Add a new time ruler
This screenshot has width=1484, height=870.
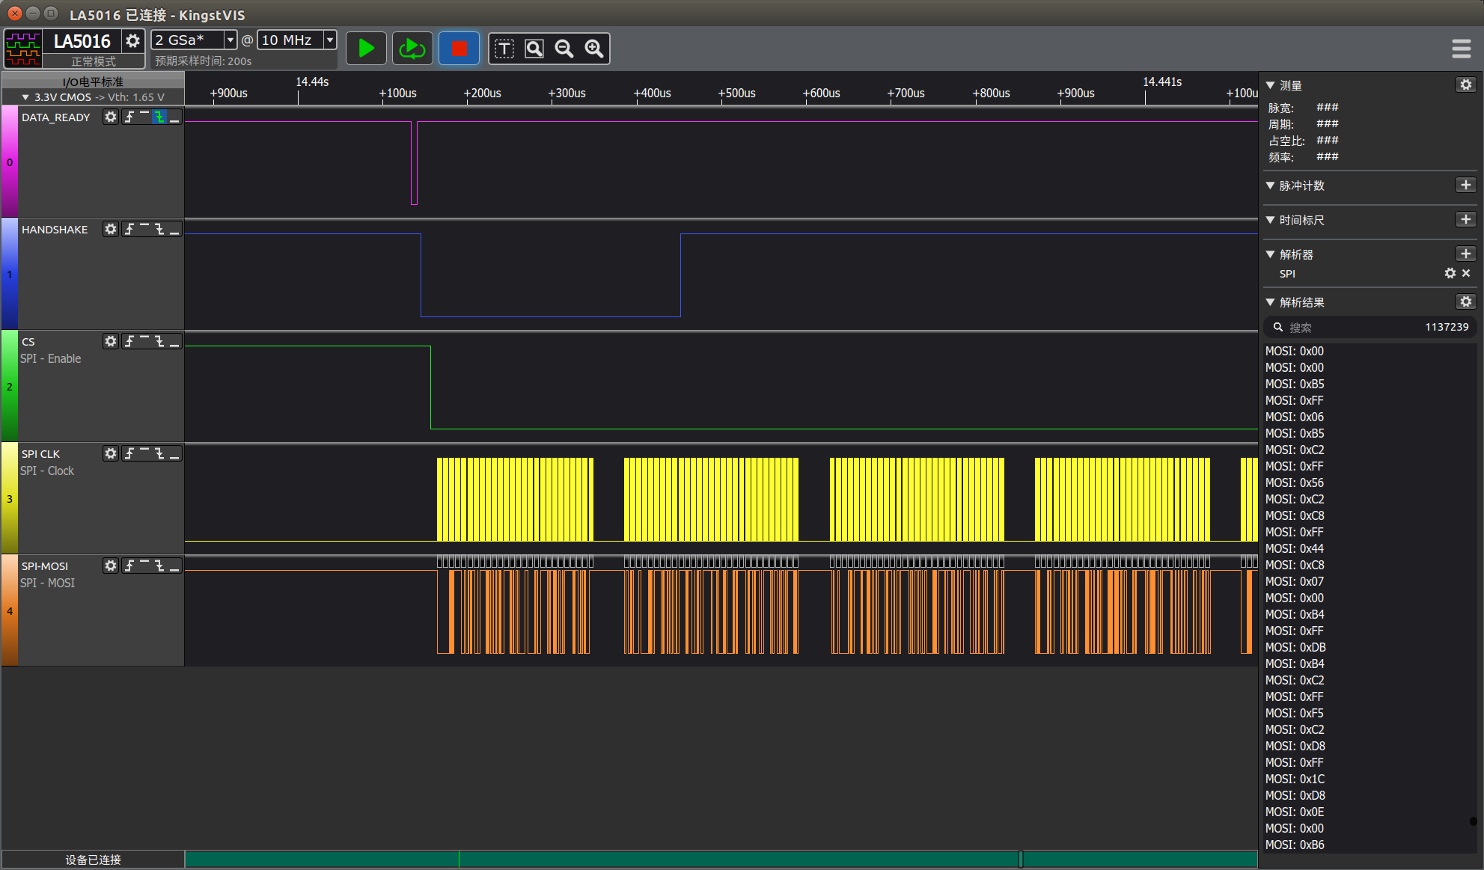[x=1466, y=219]
